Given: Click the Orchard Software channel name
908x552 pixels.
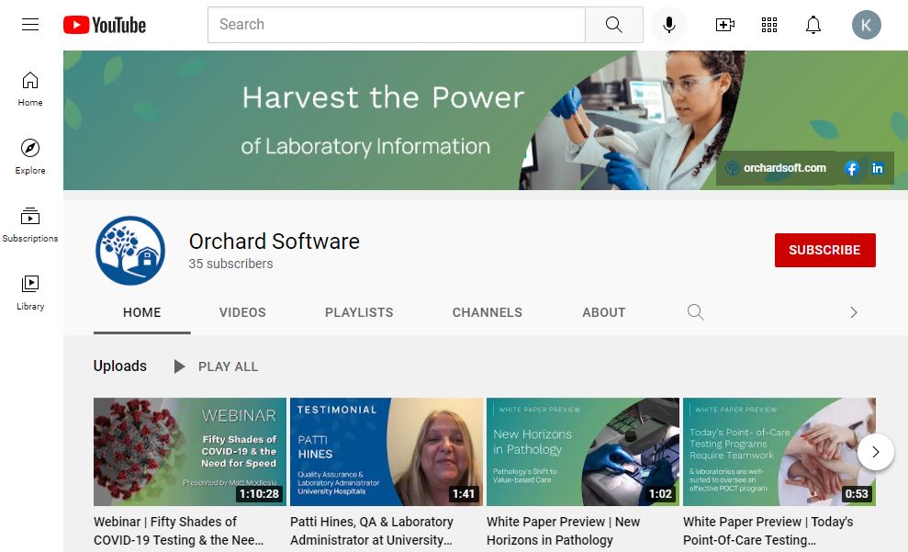Looking at the screenshot, I should point(274,242).
